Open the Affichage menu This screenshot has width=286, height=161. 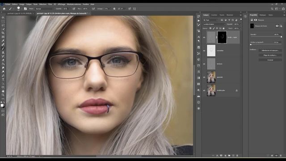pos(62,4)
